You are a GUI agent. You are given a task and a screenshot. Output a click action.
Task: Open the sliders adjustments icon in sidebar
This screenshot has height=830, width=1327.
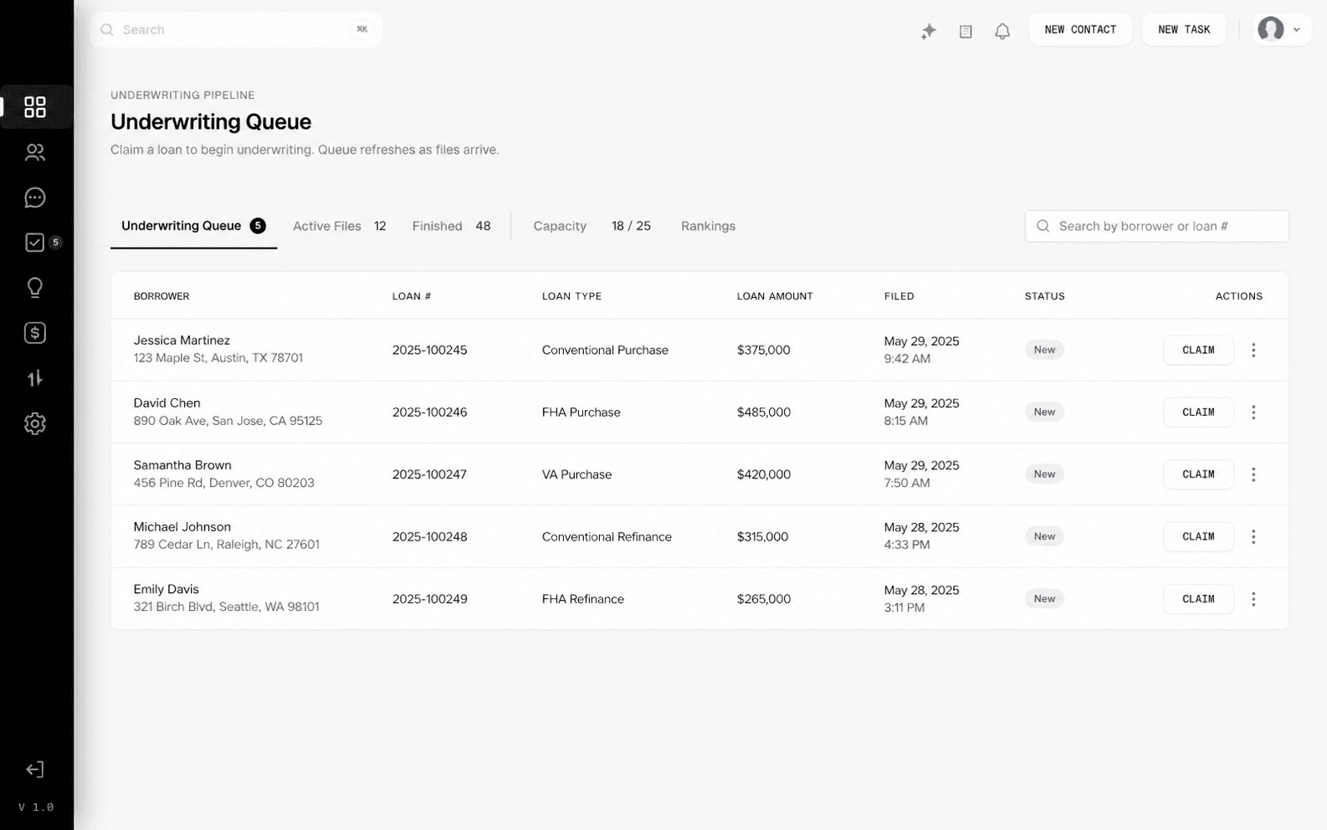(35, 378)
